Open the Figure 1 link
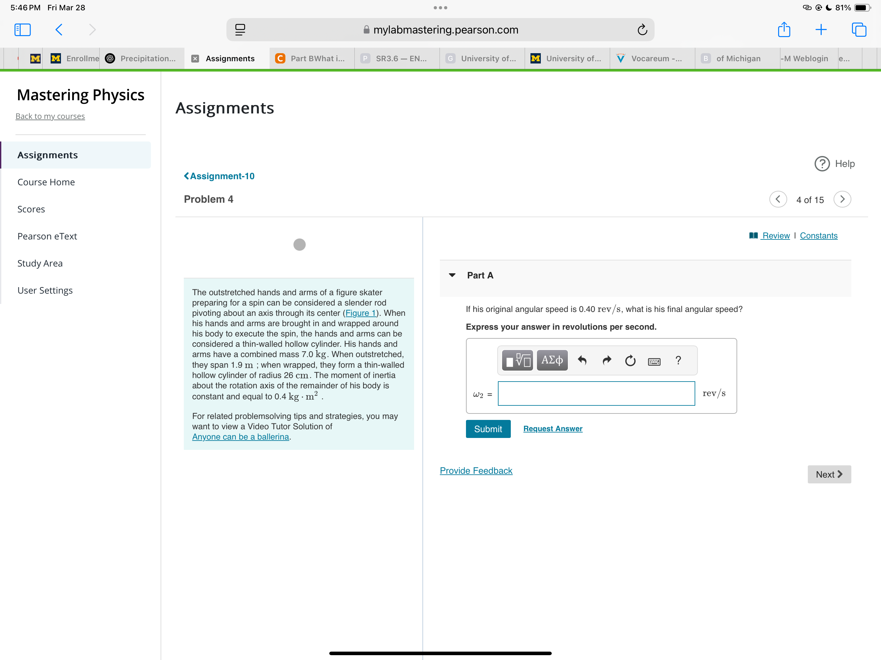Image resolution: width=881 pixels, height=660 pixels. click(x=361, y=313)
